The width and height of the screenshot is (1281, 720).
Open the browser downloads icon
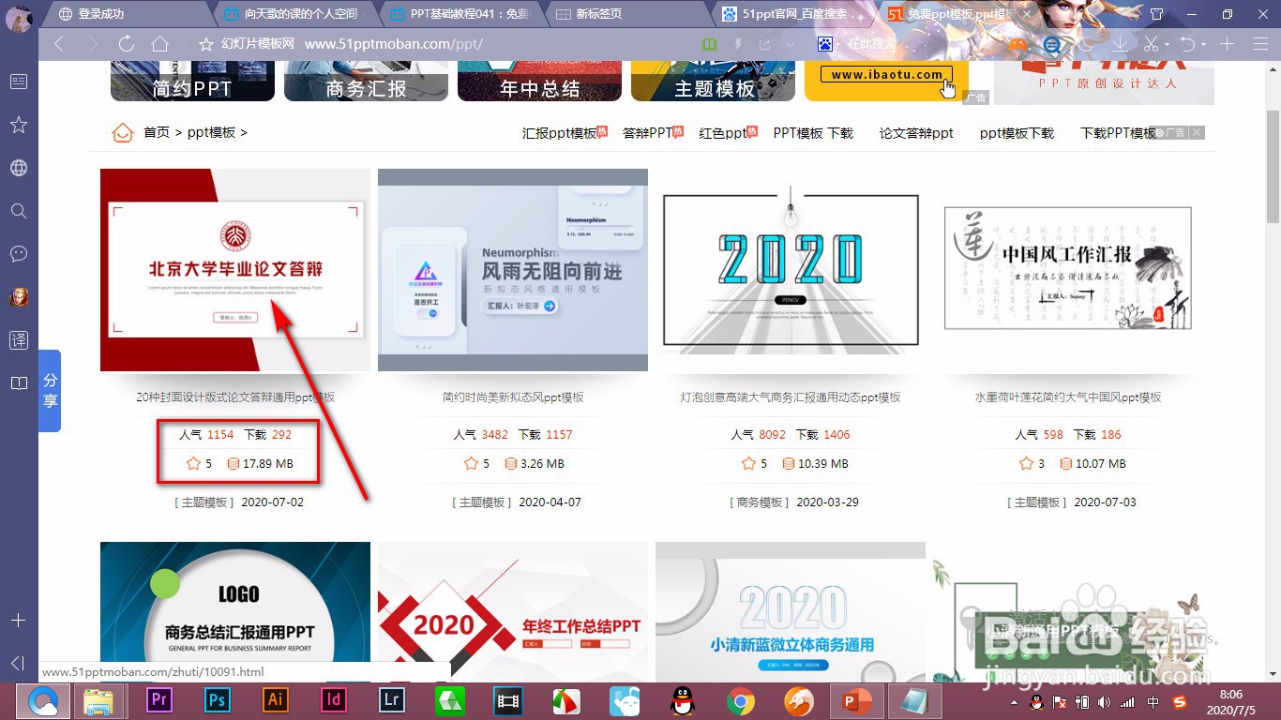point(1119,44)
